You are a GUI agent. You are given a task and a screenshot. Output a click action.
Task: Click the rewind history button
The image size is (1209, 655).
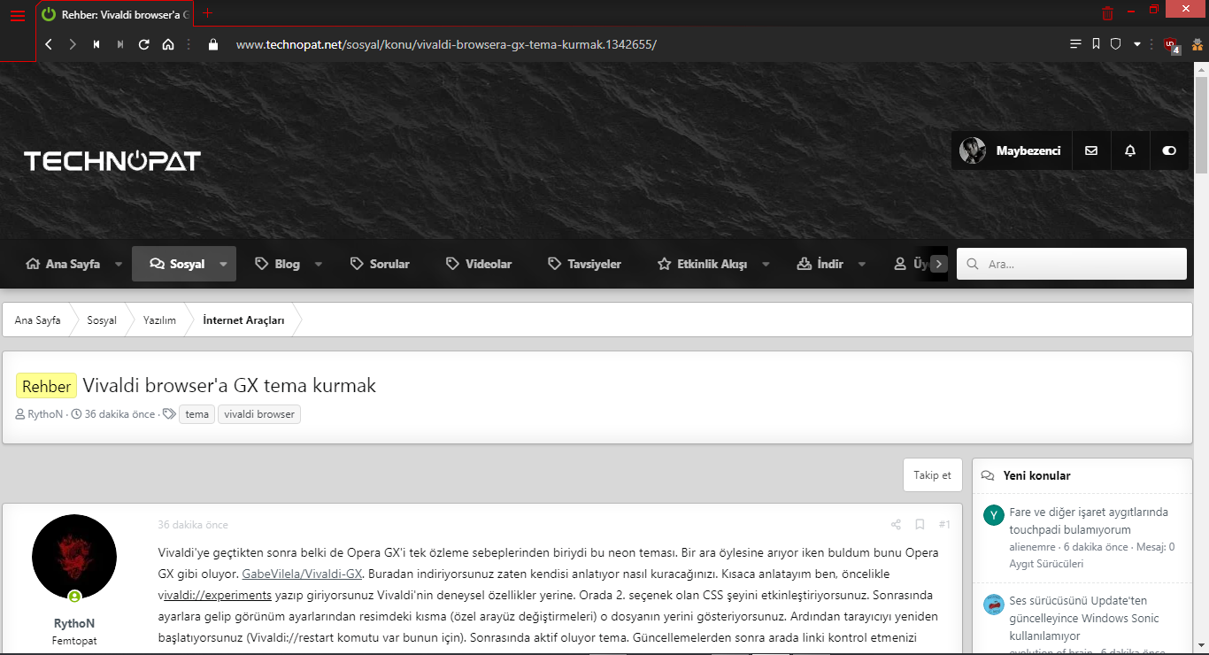(96, 44)
